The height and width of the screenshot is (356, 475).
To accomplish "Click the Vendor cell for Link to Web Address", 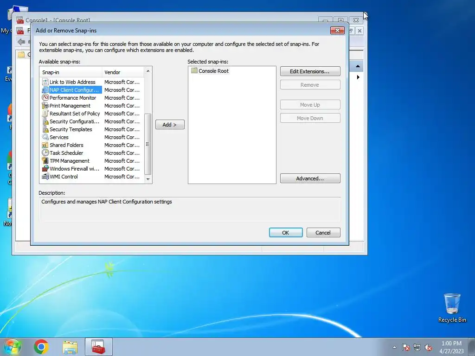I will (x=122, y=82).
